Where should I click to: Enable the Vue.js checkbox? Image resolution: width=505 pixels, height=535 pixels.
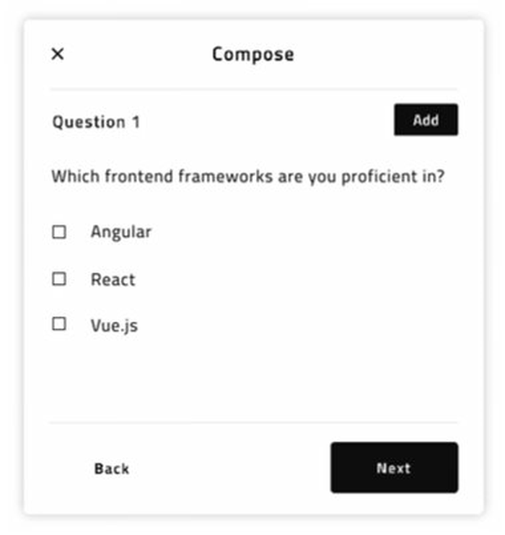tap(59, 324)
